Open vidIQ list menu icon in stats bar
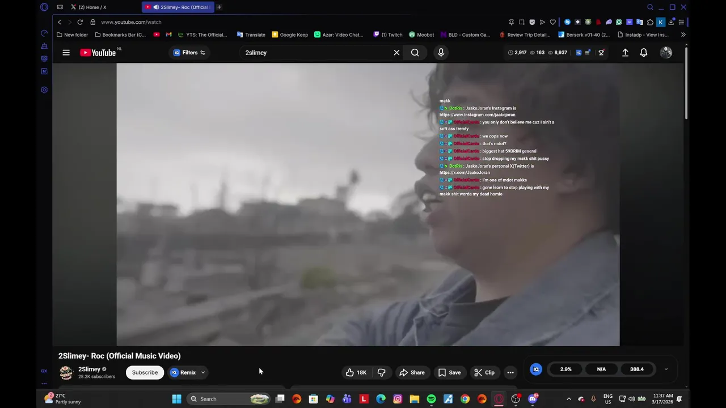Image resolution: width=726 pixels, height=408 pixels. click(x=588, y=53)
